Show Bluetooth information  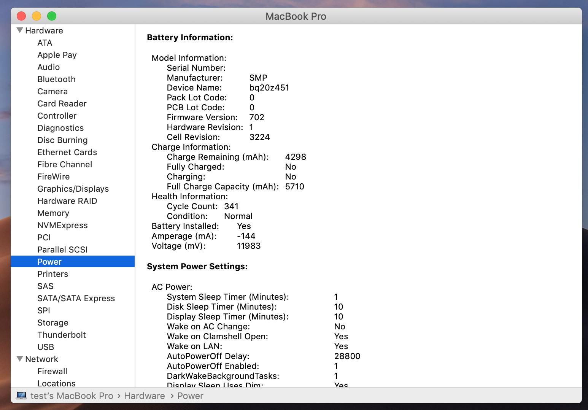point(56,79)
